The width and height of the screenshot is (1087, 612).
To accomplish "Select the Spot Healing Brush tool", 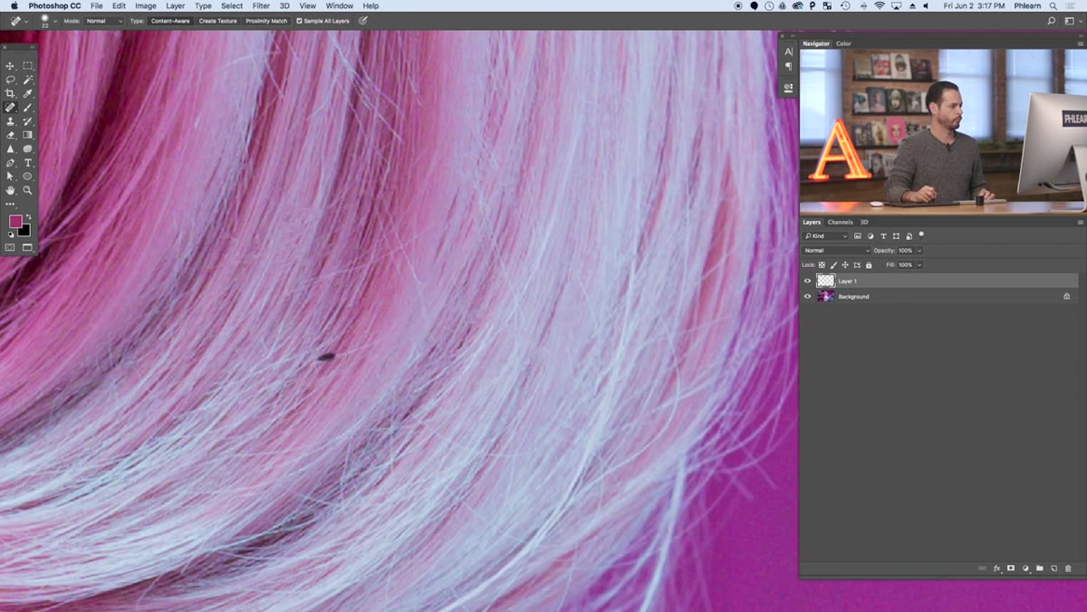I will [x=11, y=108].
